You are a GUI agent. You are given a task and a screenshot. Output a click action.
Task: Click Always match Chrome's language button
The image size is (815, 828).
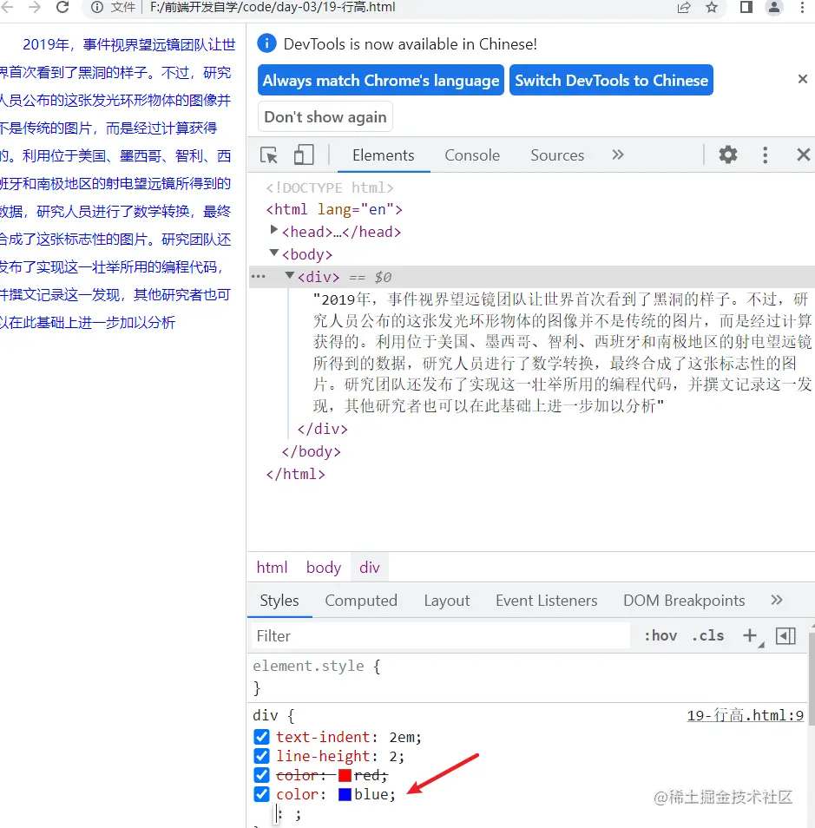tap(381, 80)
